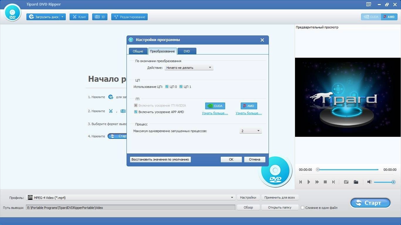Image resolution: width=401 pixels, height=225 pixels.
Task: Expand the Загрузить диск dropdown arrow
Action: point(63,17)
